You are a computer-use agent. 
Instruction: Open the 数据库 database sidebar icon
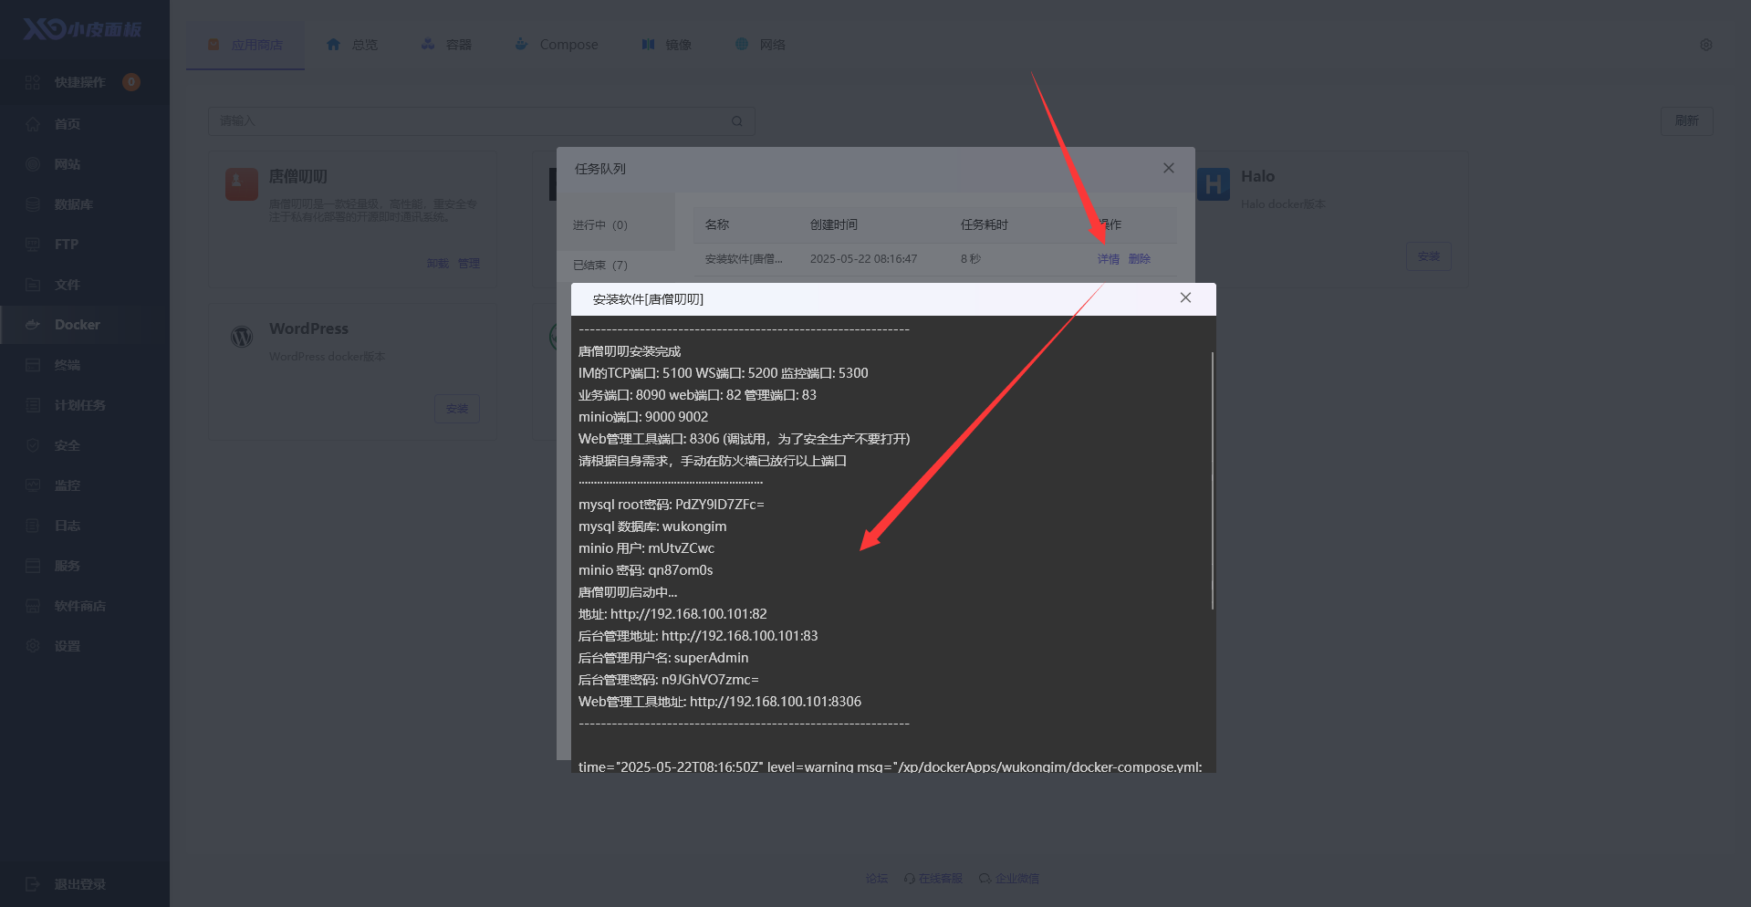[x=33, y=204]
